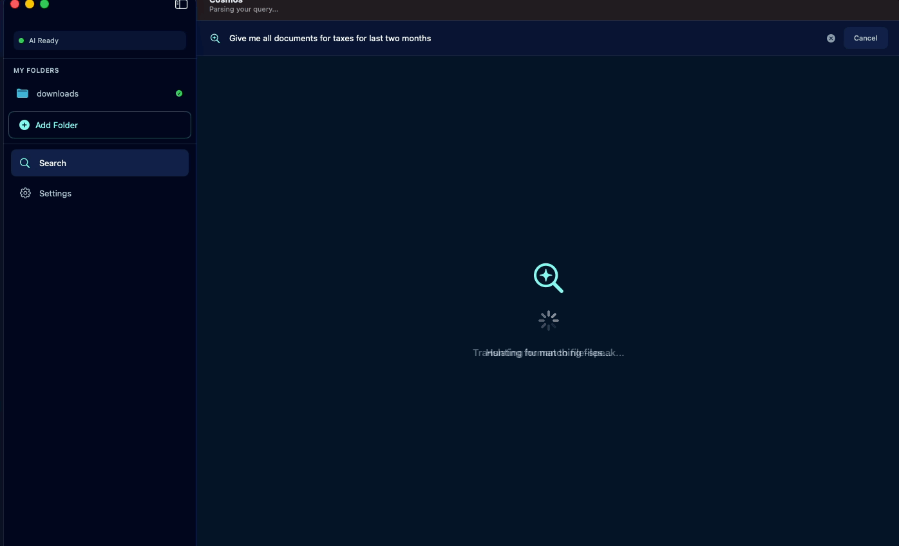Click the downloads folder icon
Viewport: 899px width, 546px height.
[23, 93]
